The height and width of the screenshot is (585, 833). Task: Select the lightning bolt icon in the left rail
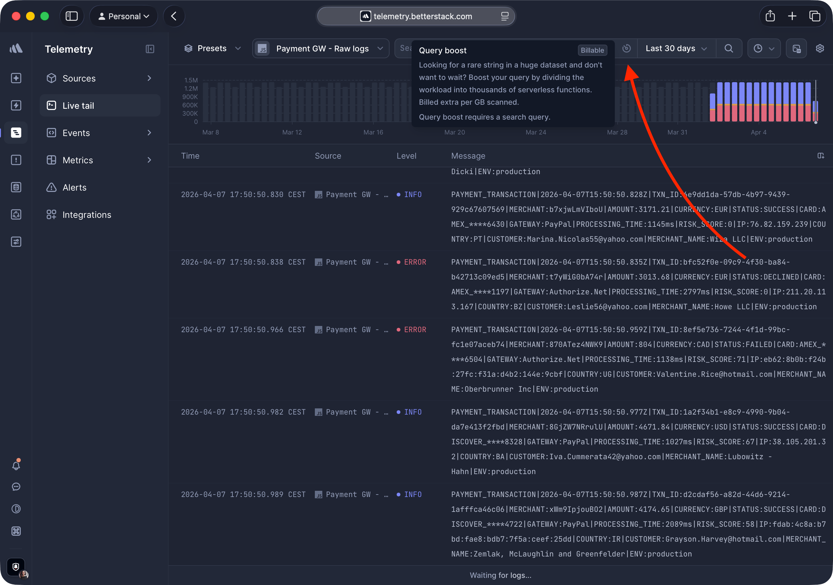16,105
